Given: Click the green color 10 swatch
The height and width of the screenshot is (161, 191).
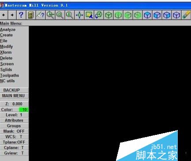Looking at the screenshot, I should (24, 110).
